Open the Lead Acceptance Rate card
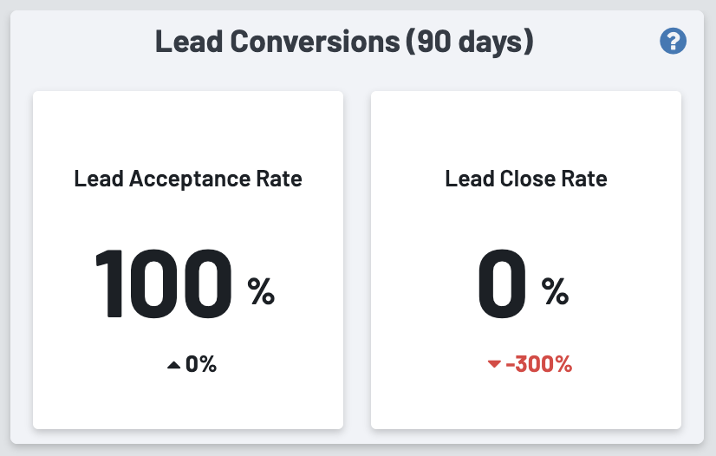716x456 pixels. pos(188,399)
